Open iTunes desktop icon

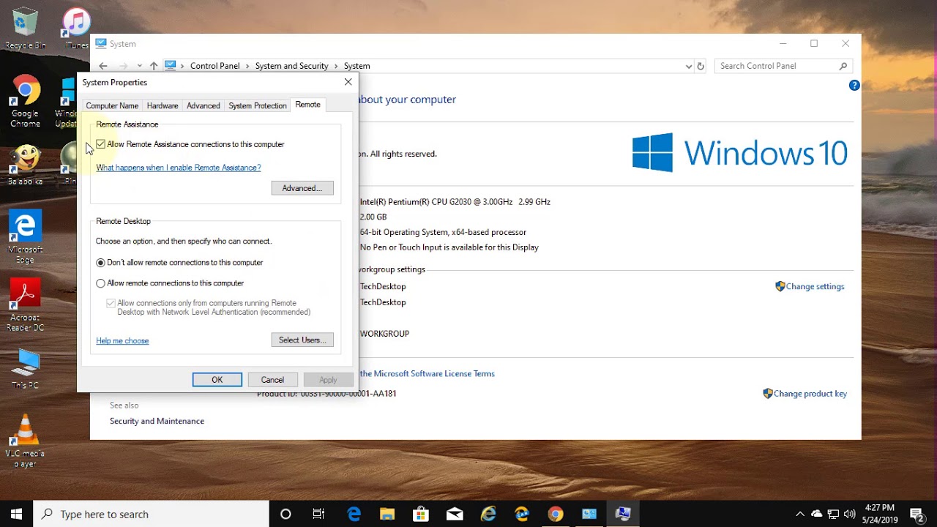coord(76,28)
